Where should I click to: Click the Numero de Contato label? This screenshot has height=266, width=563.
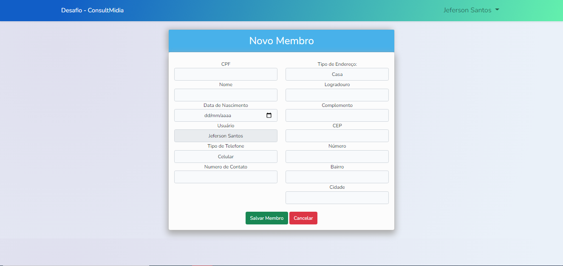(226, 167)
